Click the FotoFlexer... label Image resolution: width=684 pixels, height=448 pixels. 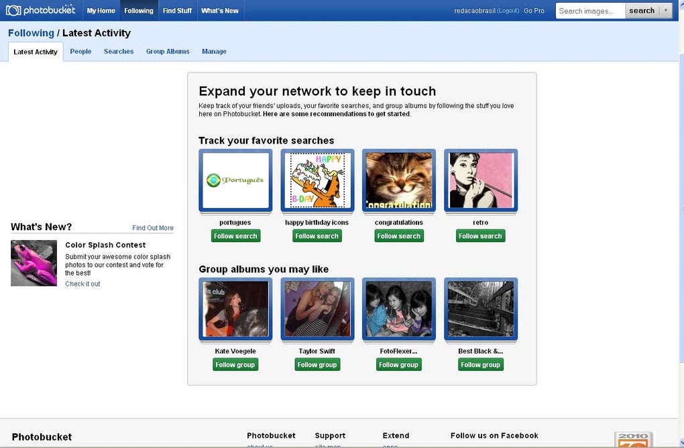pos(399,351)
